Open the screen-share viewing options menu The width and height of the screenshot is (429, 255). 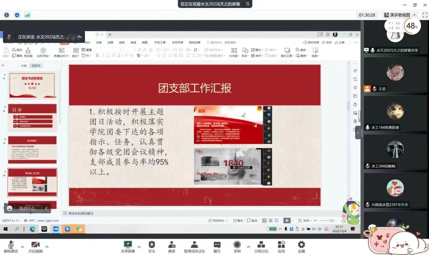pos(247,4)
